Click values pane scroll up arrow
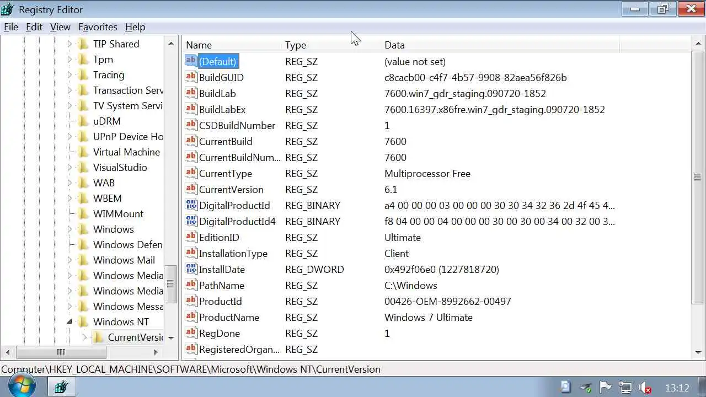 tap(698, 43)
